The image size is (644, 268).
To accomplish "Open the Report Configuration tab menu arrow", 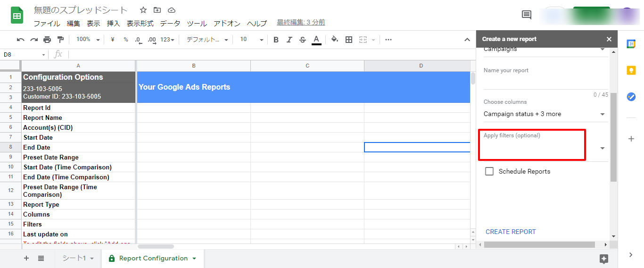I will 194,259.
